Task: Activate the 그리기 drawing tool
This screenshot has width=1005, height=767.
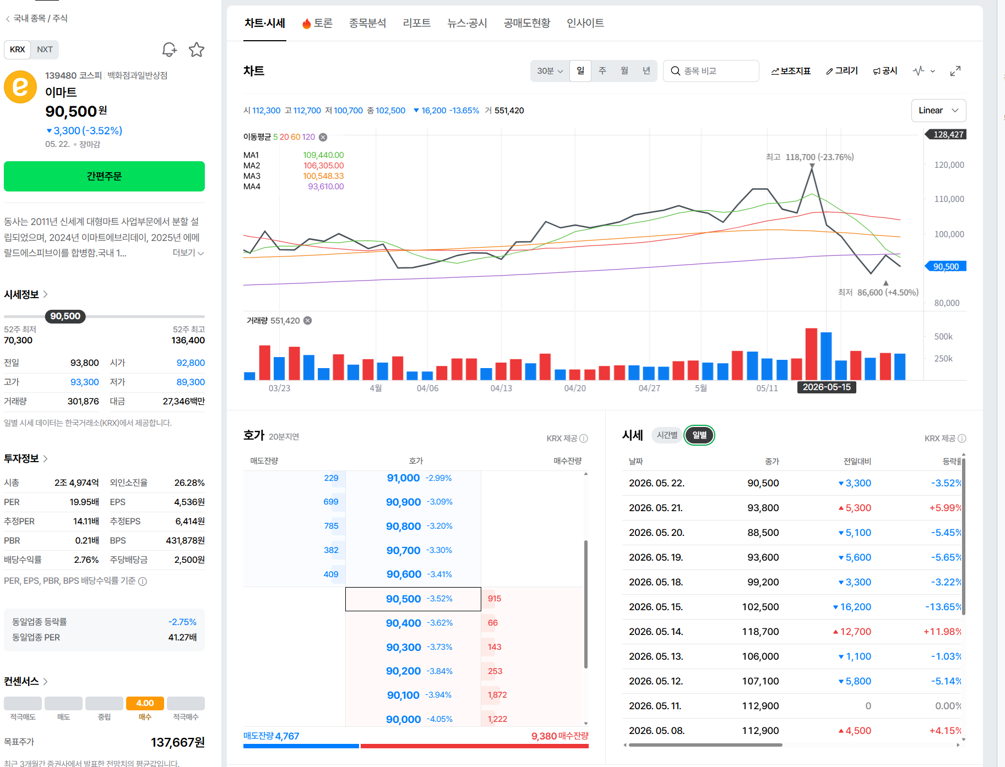Action: point(842,71)
